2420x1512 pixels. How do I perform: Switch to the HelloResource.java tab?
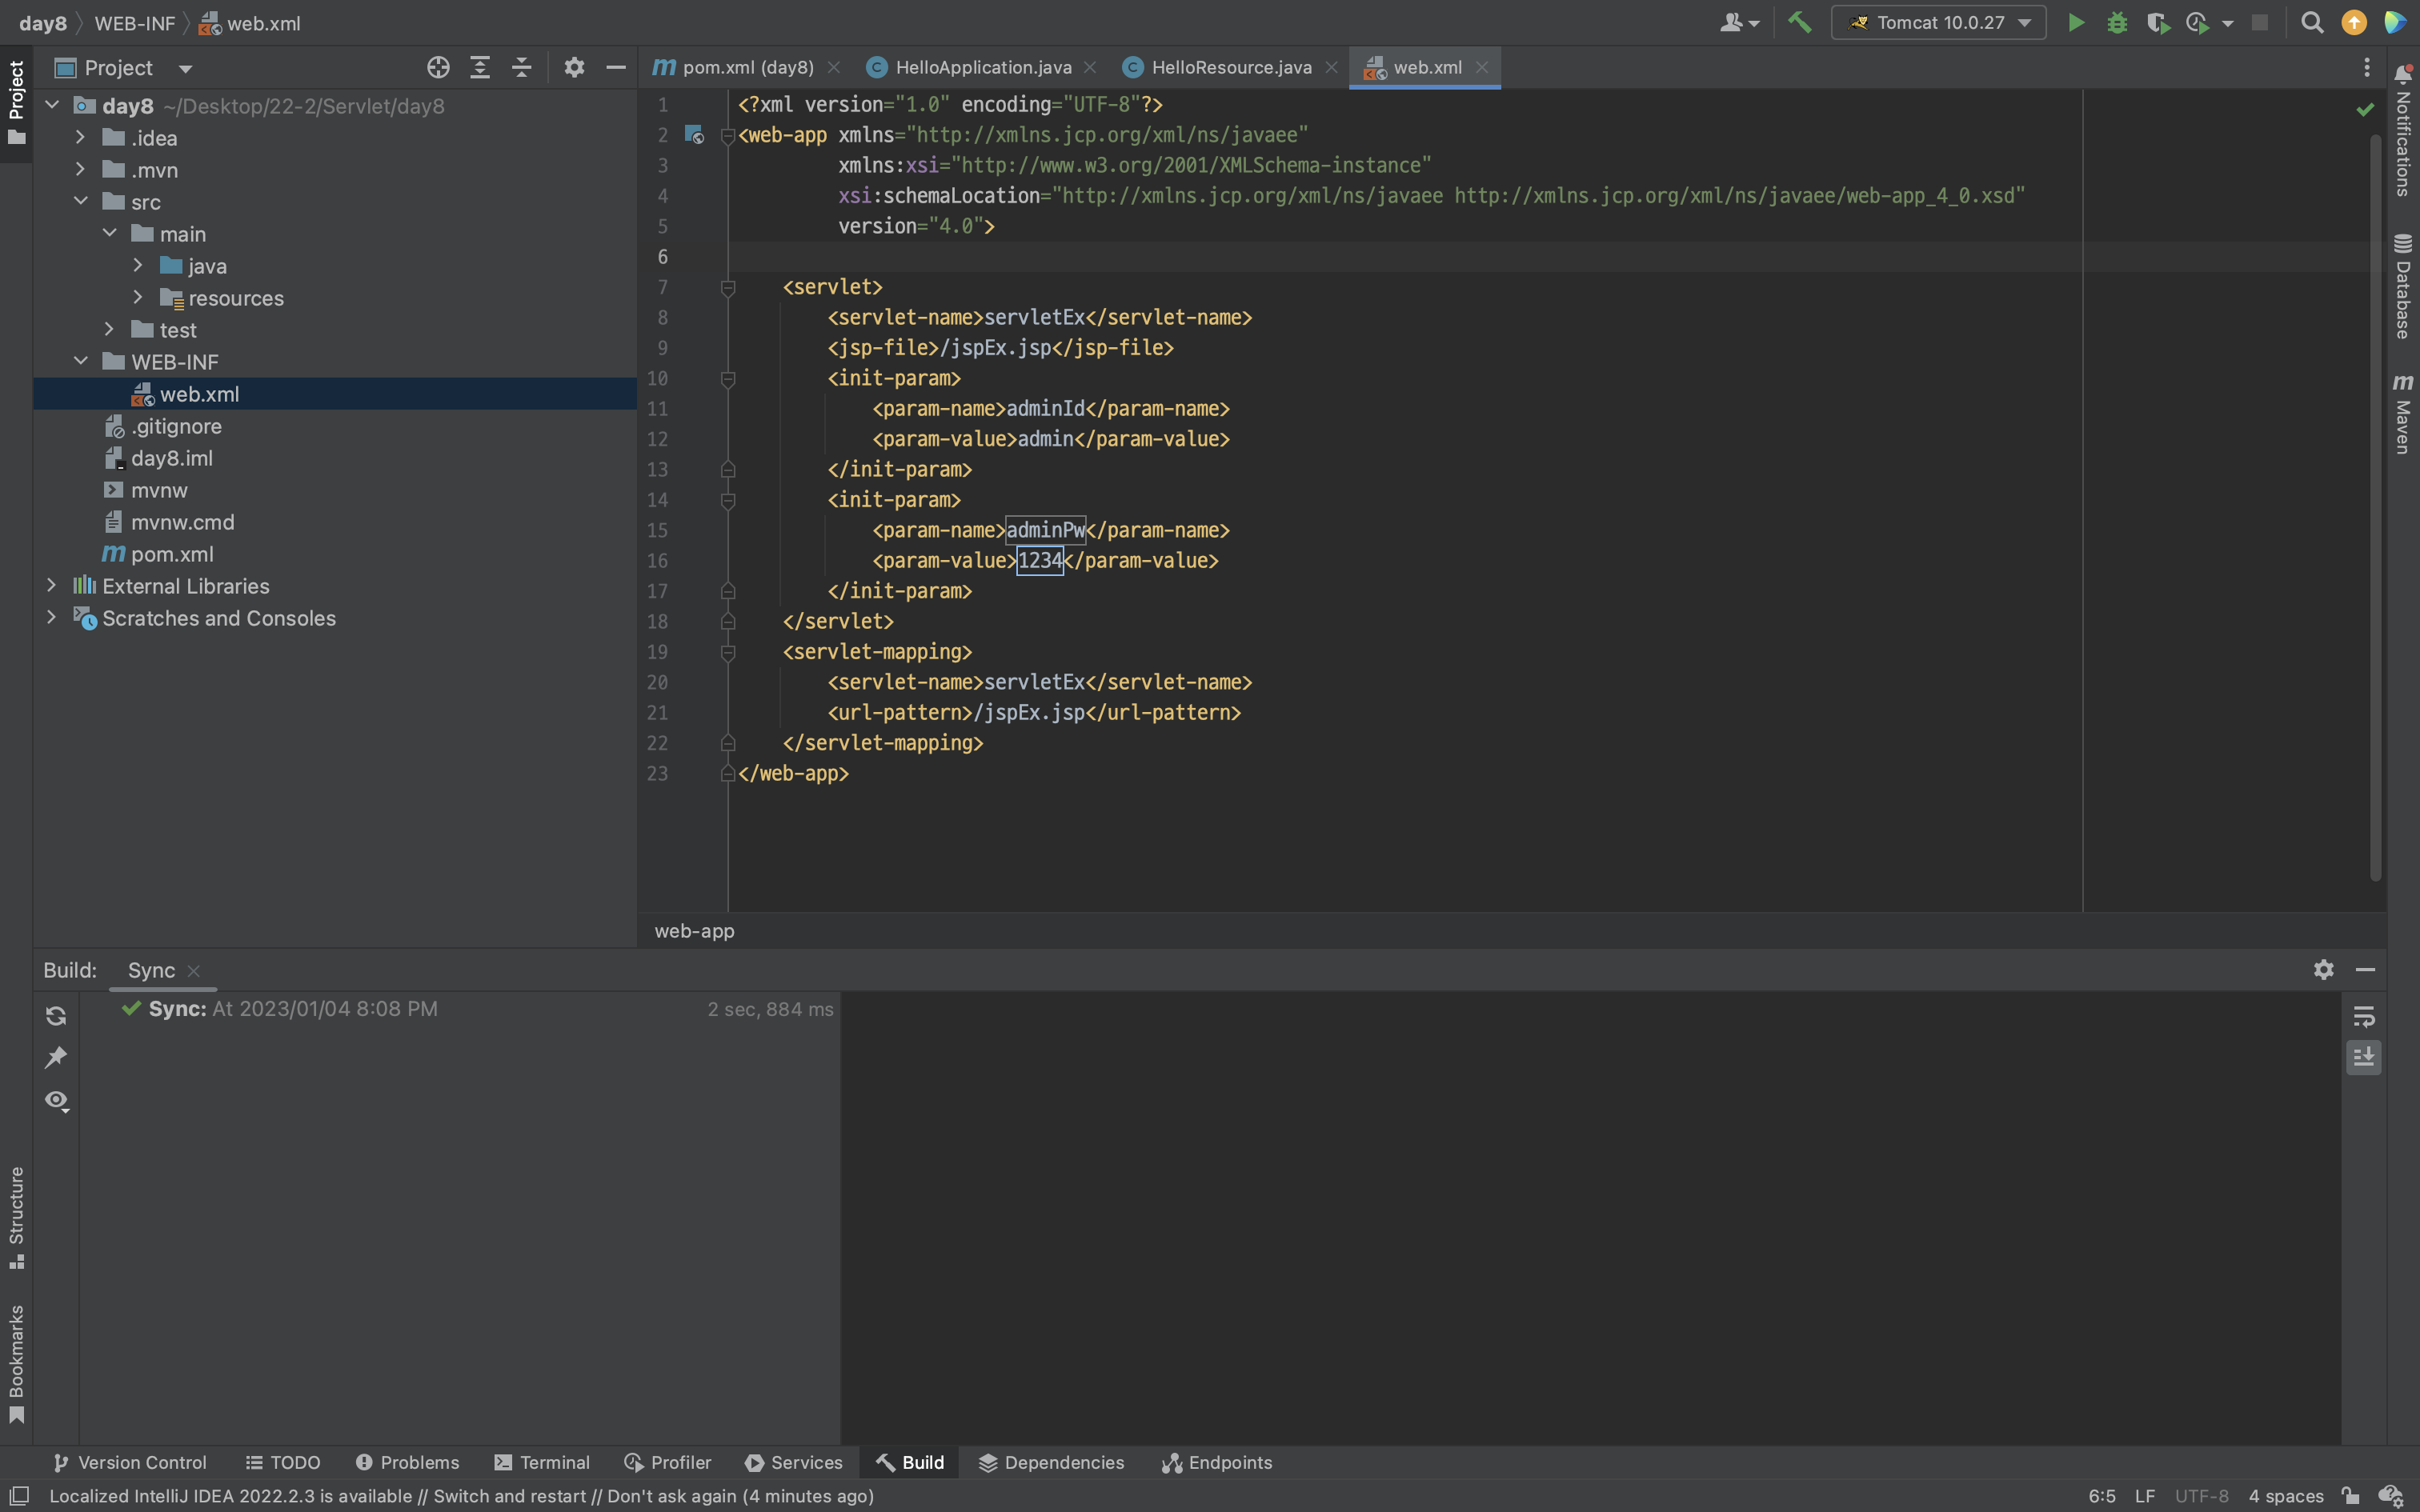(1230, 67)
